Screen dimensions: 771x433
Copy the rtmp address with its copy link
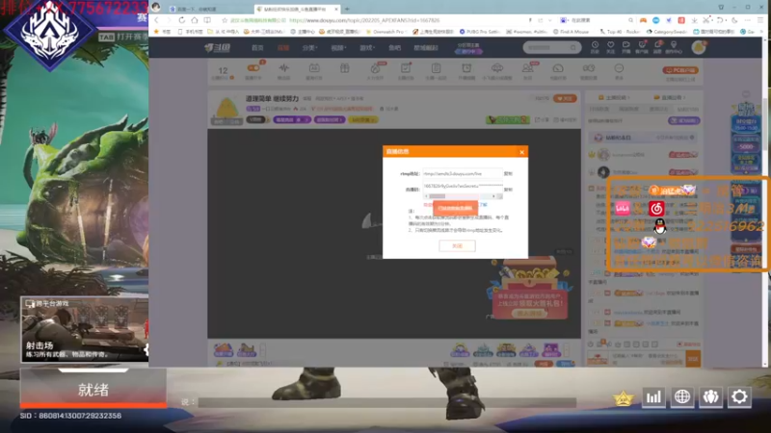[509, 174]
